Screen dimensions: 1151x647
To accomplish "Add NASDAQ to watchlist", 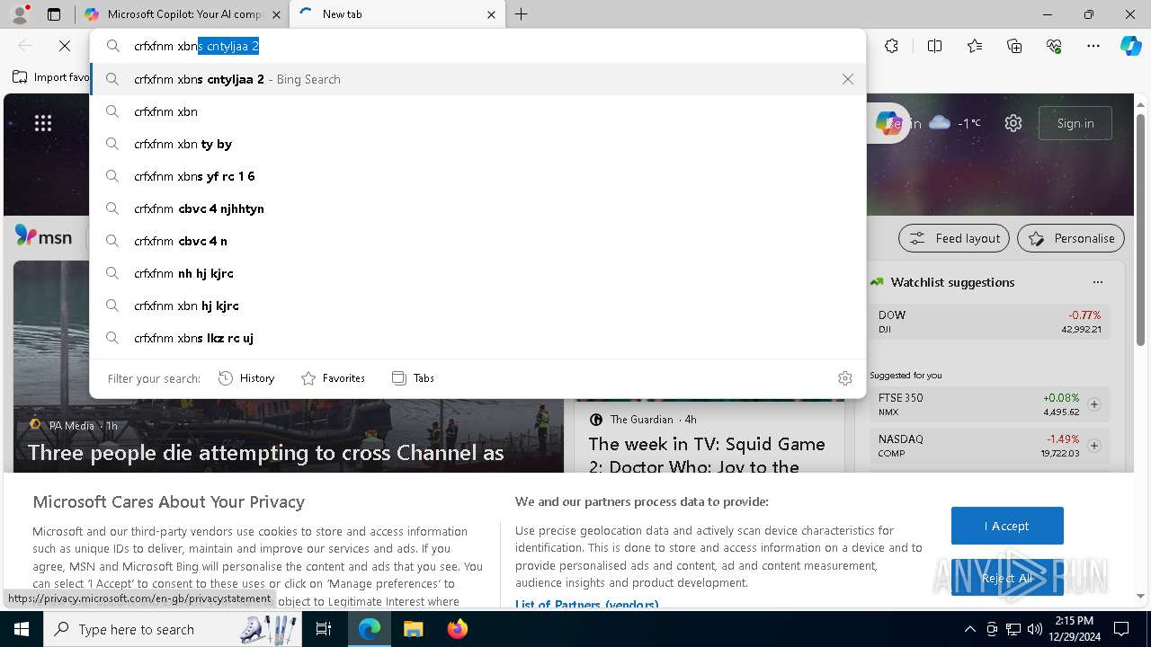I will pos(1094,446).
